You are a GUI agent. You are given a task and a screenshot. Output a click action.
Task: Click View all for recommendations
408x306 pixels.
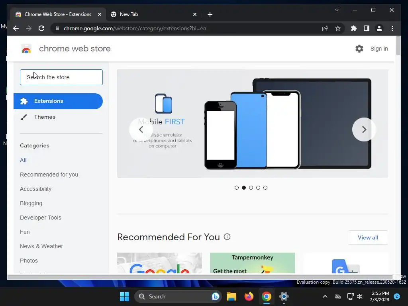point(368,237)
